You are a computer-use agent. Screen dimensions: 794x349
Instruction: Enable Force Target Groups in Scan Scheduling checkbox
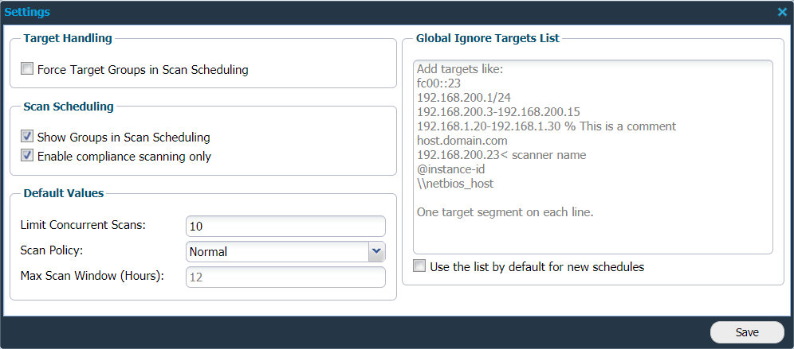[28, 69]
